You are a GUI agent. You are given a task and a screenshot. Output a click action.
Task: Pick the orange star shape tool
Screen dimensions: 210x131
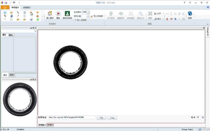(x=37, y=16)
